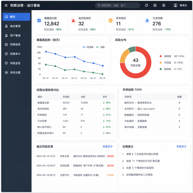This screenshot has width=193, height=193.
Task: Click the -91% change under 异常授权 card
Action: pos(131,30)
